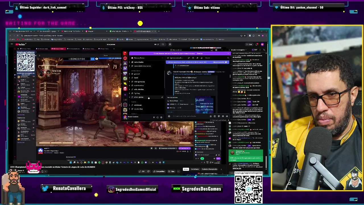Open Discord threads icon in channel header
Screen dimensions: 364x205
tap(189, 58)
